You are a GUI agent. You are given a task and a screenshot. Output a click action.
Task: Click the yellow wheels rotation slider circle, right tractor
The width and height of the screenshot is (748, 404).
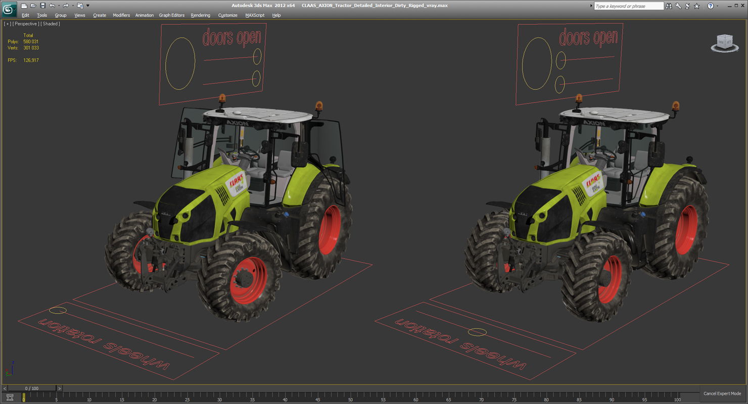pyautogui.click(x=477, y=332)
